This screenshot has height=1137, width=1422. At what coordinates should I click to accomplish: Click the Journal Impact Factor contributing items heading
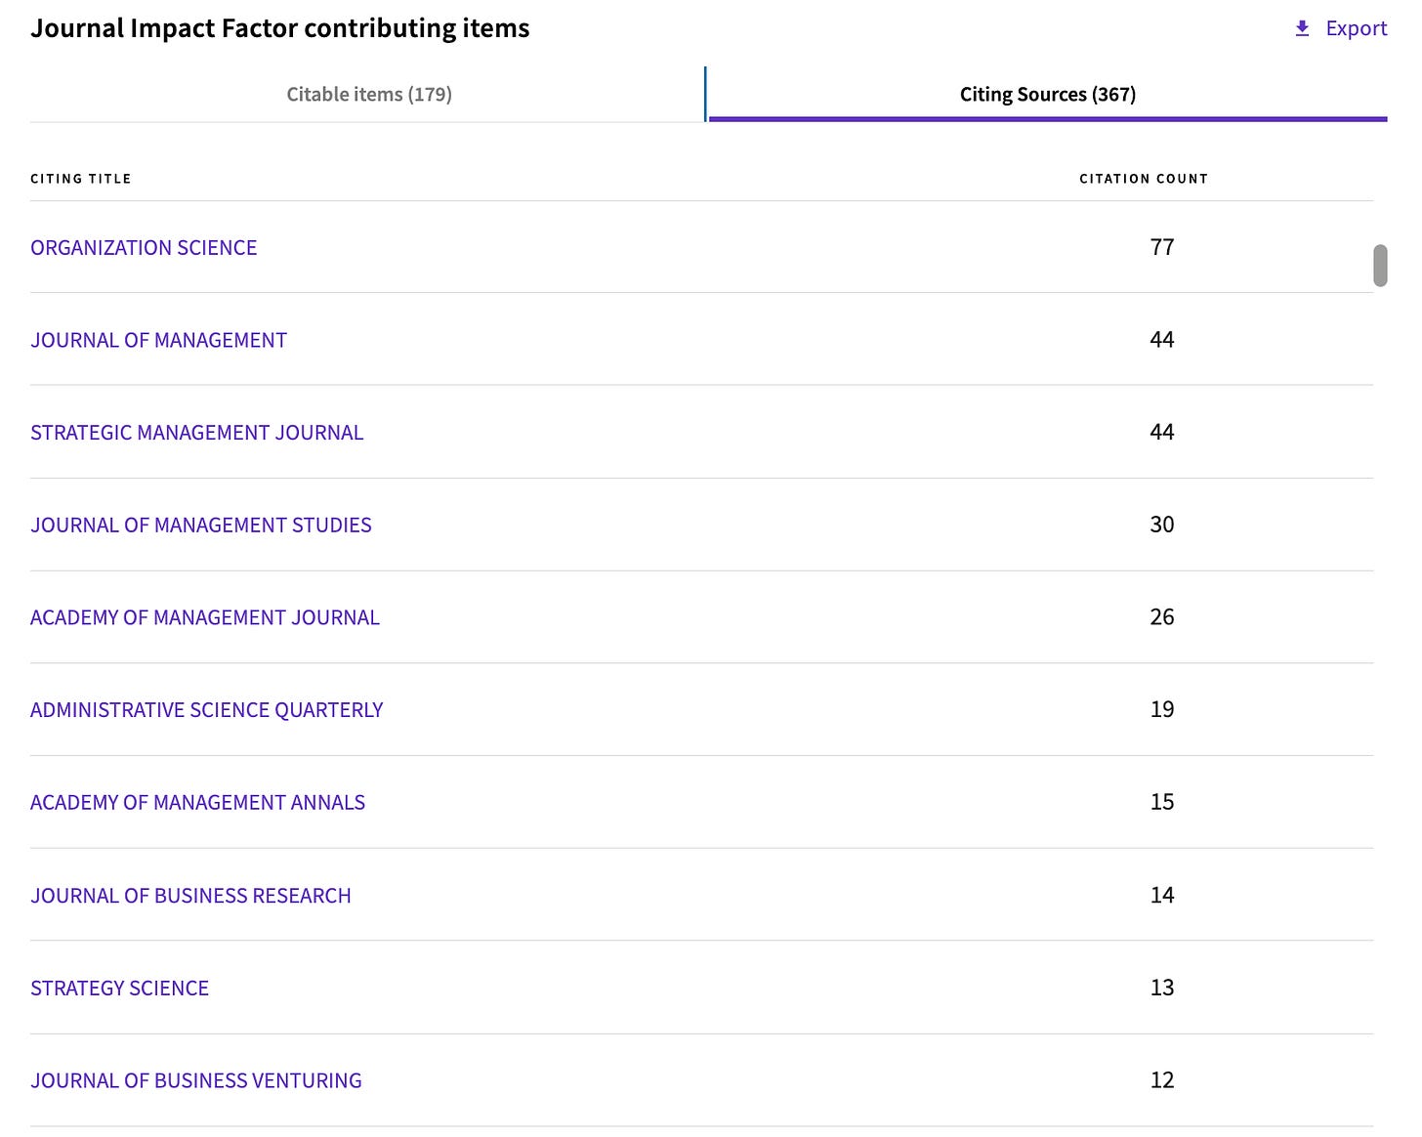(279, 28)
